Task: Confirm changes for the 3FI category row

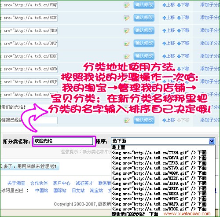Action: 144,43
